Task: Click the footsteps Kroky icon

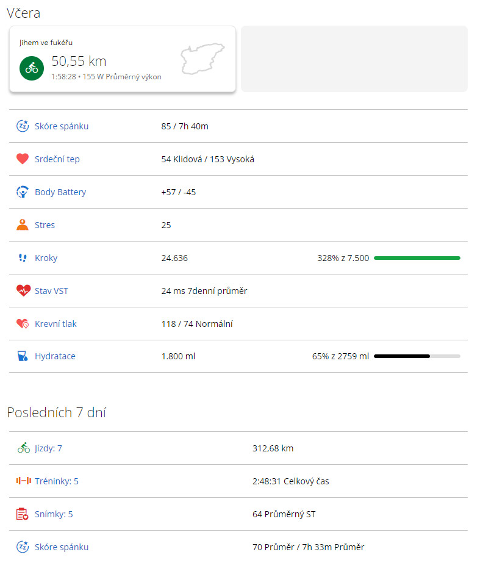Action: 23,258
